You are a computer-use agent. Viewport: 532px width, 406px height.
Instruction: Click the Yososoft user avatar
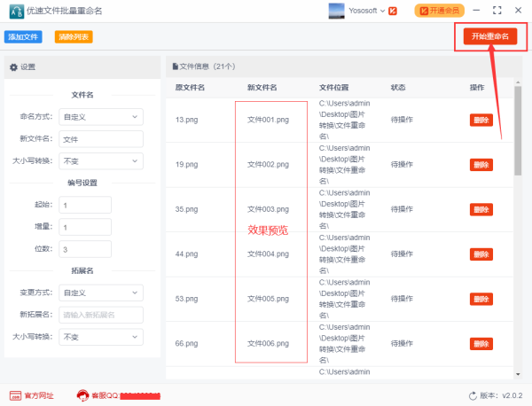(337, 11)
